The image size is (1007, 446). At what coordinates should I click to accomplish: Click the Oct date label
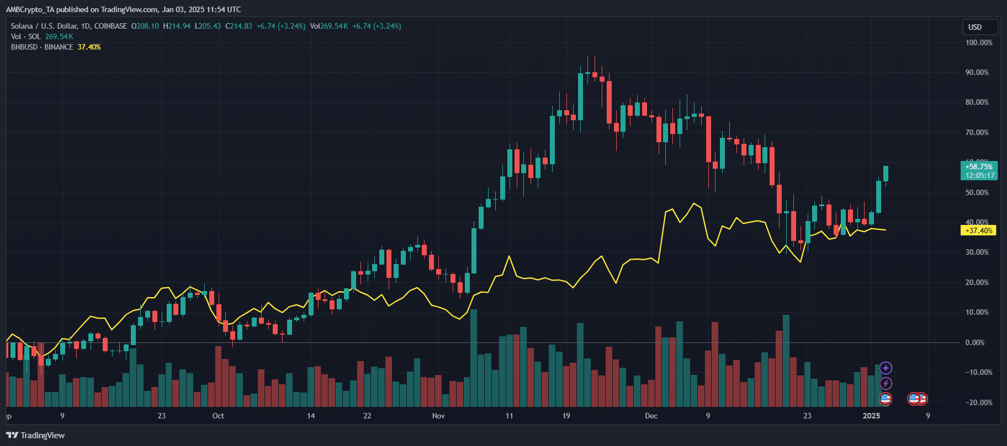point(218,416)
